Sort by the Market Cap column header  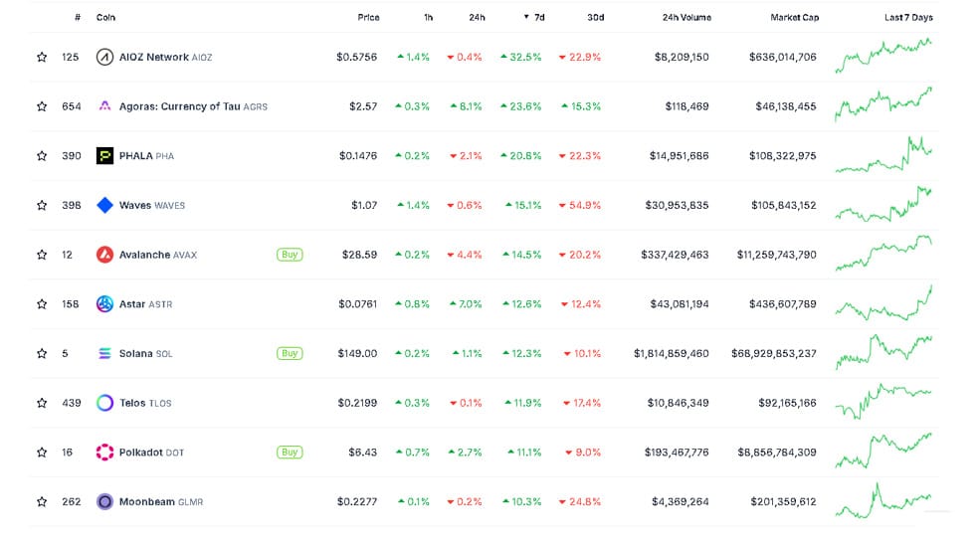pos(794,18)
